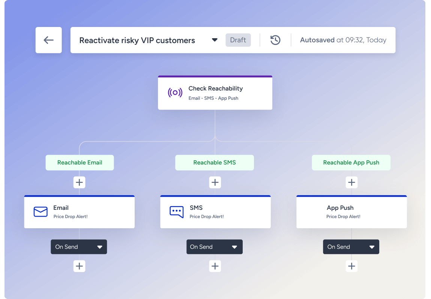
Task: Click the Draft status badge
Action: [238, 40]
